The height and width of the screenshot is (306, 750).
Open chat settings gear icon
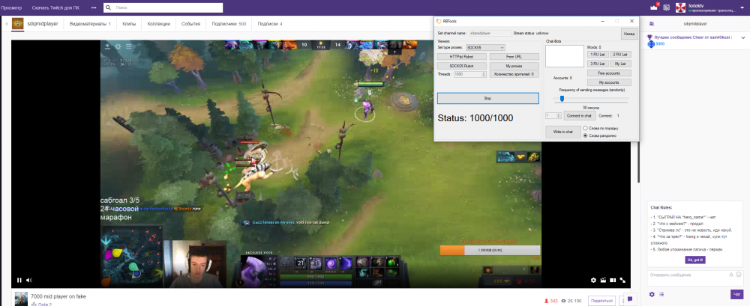(651, 294)
